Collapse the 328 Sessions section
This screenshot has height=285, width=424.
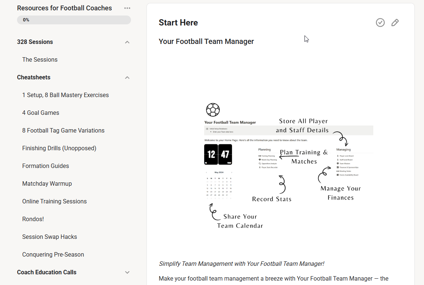(127, 42)
